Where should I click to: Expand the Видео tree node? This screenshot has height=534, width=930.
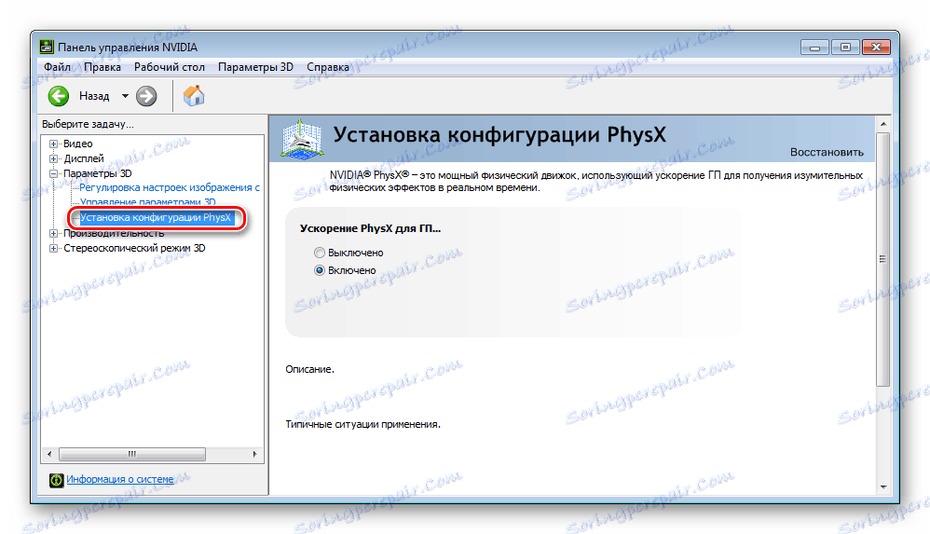[53, 144]
